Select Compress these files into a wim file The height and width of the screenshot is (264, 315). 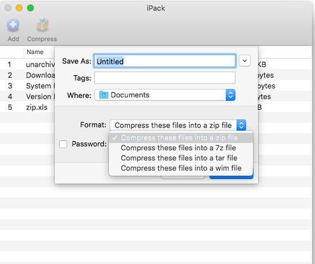coord(181,168)
